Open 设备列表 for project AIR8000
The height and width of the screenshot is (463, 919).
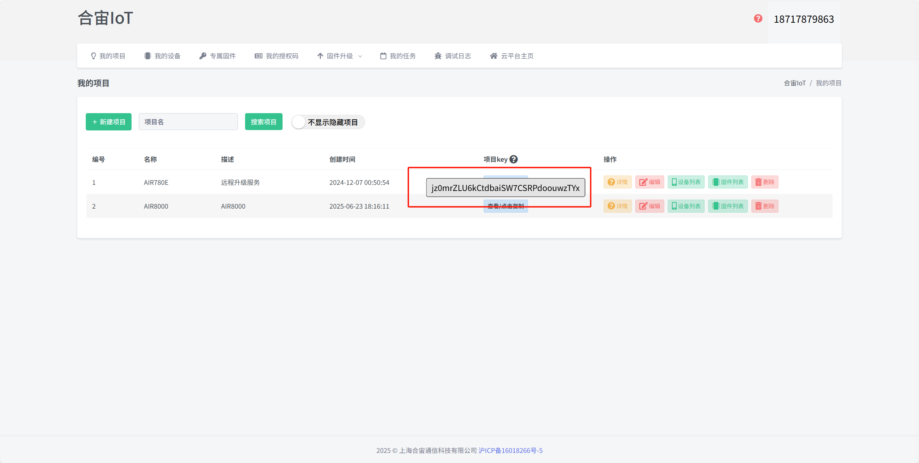686,206
